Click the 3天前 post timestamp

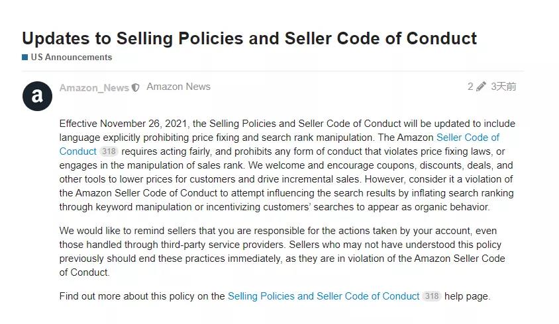coord(503,87)
